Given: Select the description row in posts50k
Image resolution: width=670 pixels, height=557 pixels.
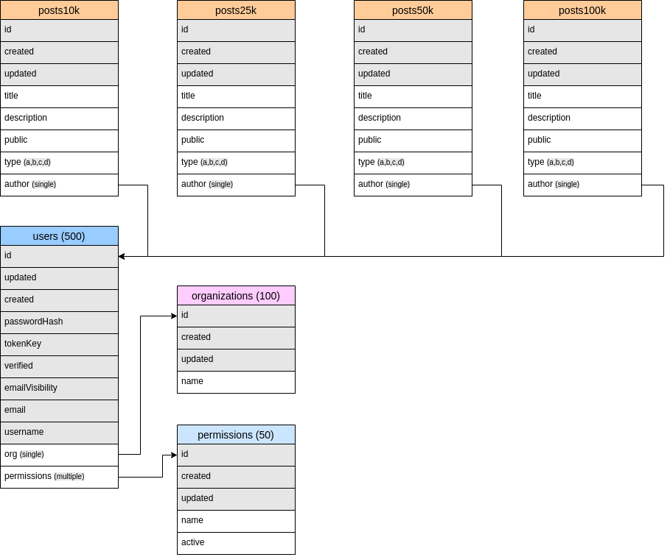Looking at the screenshot, I should click(x=413, y=118).
